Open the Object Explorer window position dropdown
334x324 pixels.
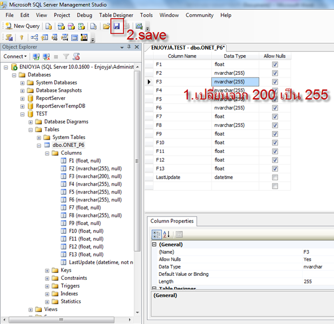click(122, 47)
